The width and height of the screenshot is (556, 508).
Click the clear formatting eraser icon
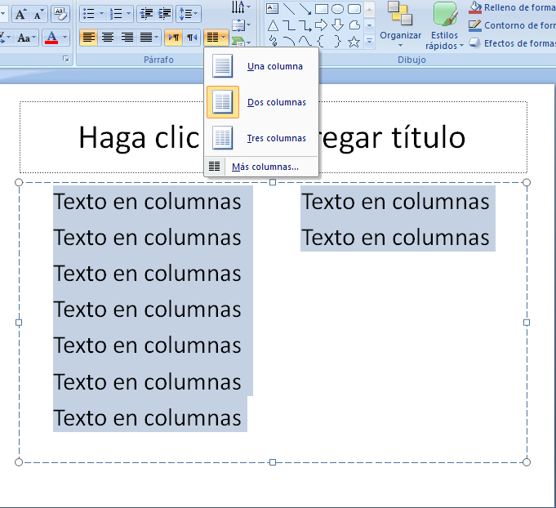click(x=60, y=14)
